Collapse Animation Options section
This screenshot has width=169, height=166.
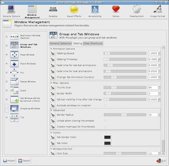pos(51,49)
